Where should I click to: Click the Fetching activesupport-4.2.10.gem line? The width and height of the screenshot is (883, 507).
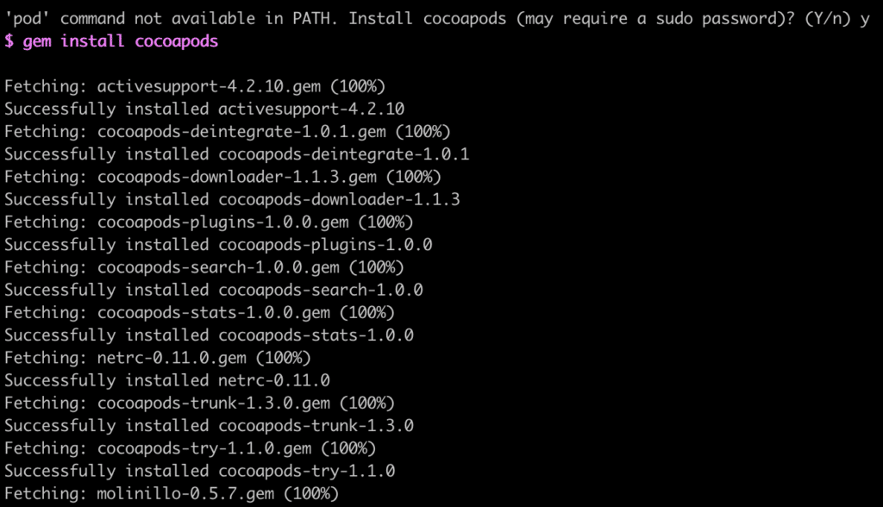pyautogui.click(x=195, y=86)
